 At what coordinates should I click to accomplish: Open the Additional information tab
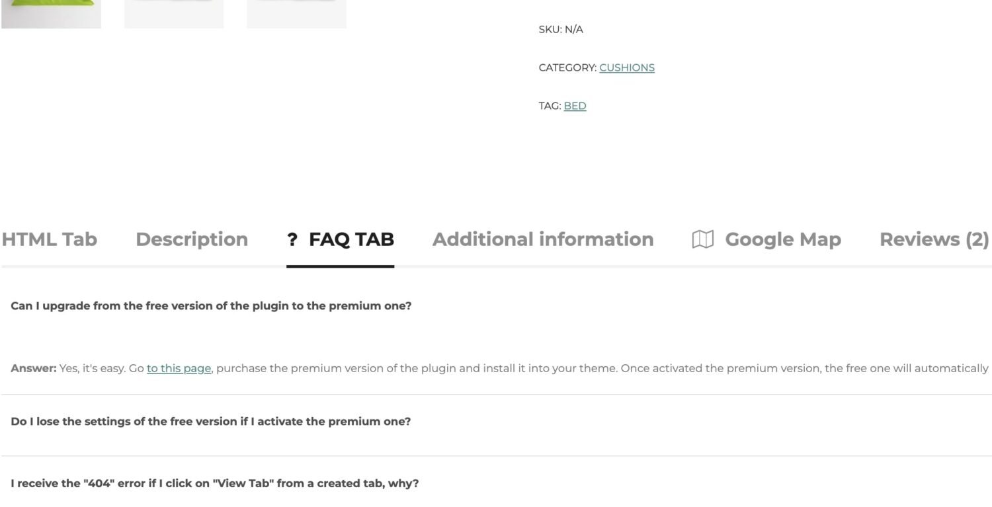click(x=543, y=239)
